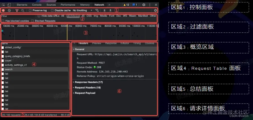
Task: Filter requests by Img
Action: [96, 16]
